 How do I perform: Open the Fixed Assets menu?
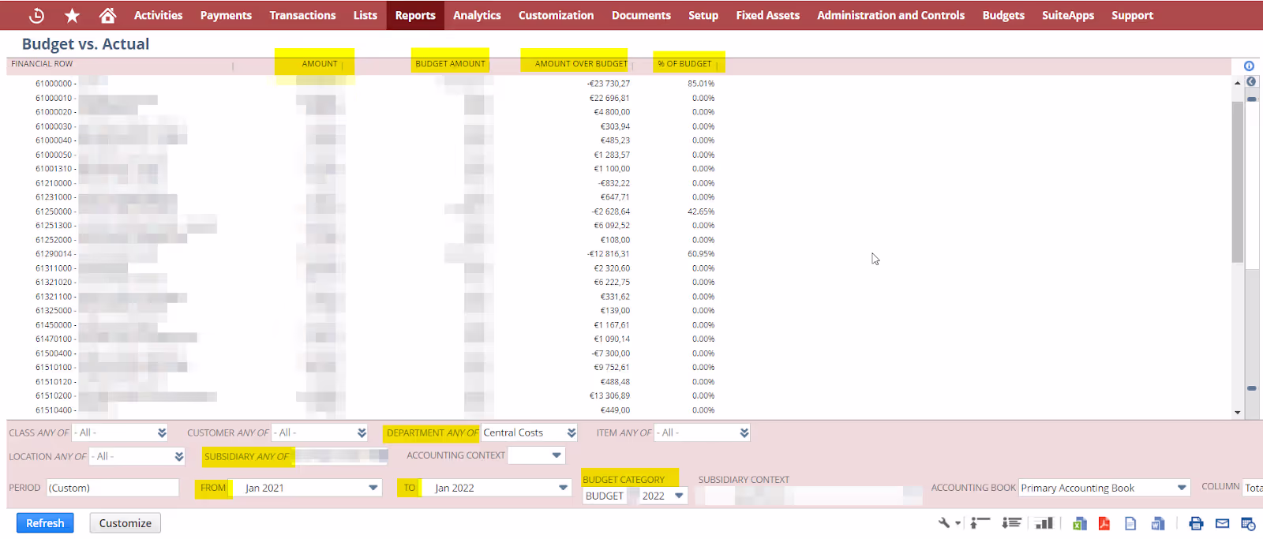click(x=767, y=15)
